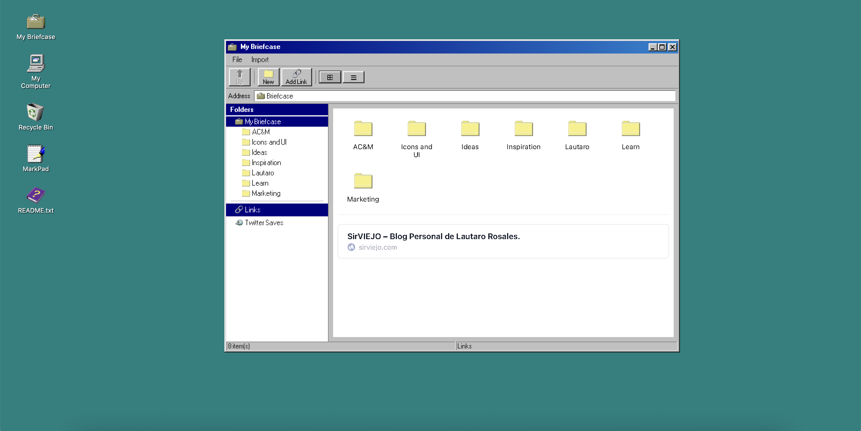Click the Up toolbar icon
This screenshot has width=861, height=431.
coord(239,77)
